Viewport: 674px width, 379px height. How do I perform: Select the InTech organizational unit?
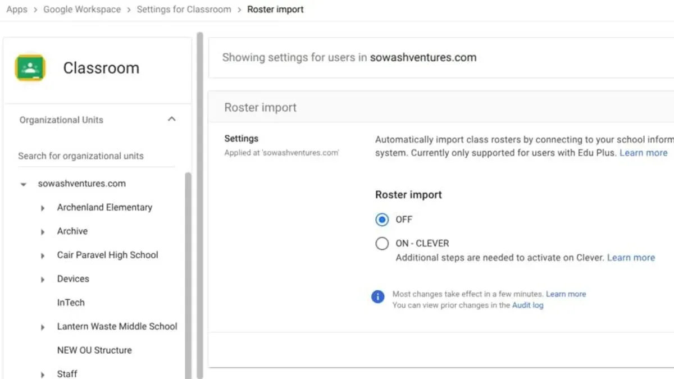point(71,302)
